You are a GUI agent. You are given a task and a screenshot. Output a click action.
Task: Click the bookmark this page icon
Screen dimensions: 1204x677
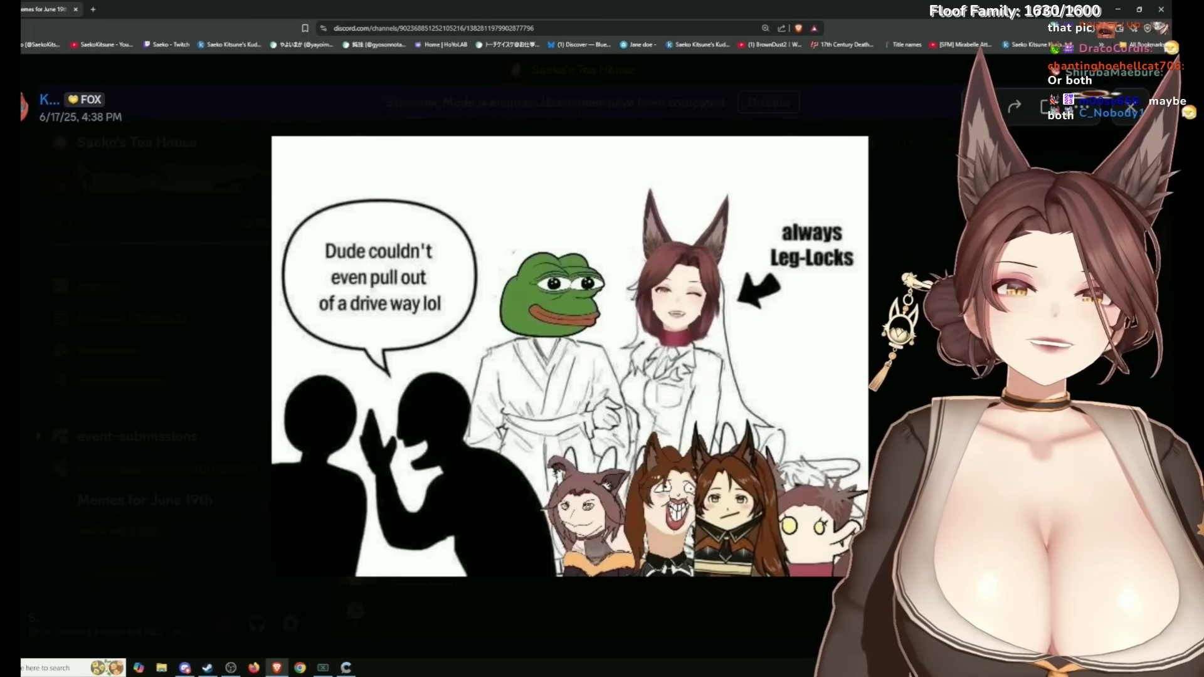[x=305, y=28]
